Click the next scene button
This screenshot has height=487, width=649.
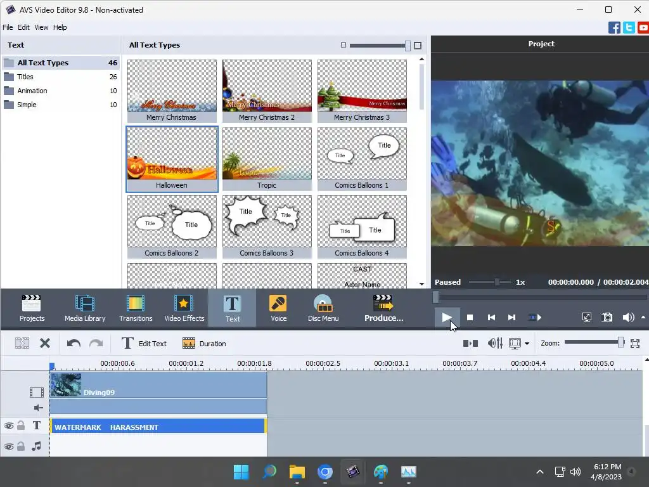(x=535, y=318)
